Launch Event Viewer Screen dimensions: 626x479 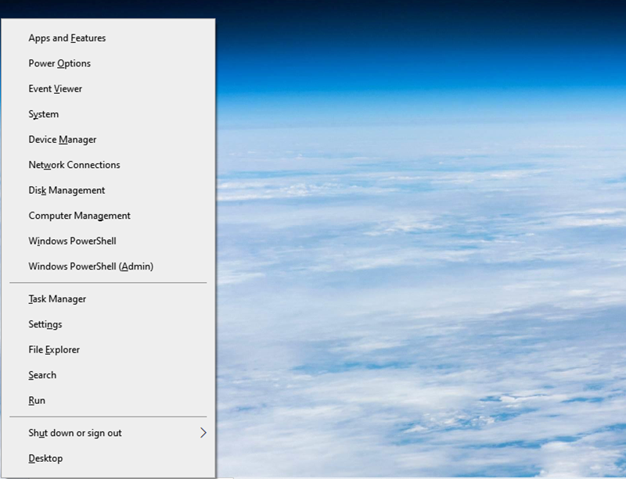pyautogui.click(x=56, y=89)
